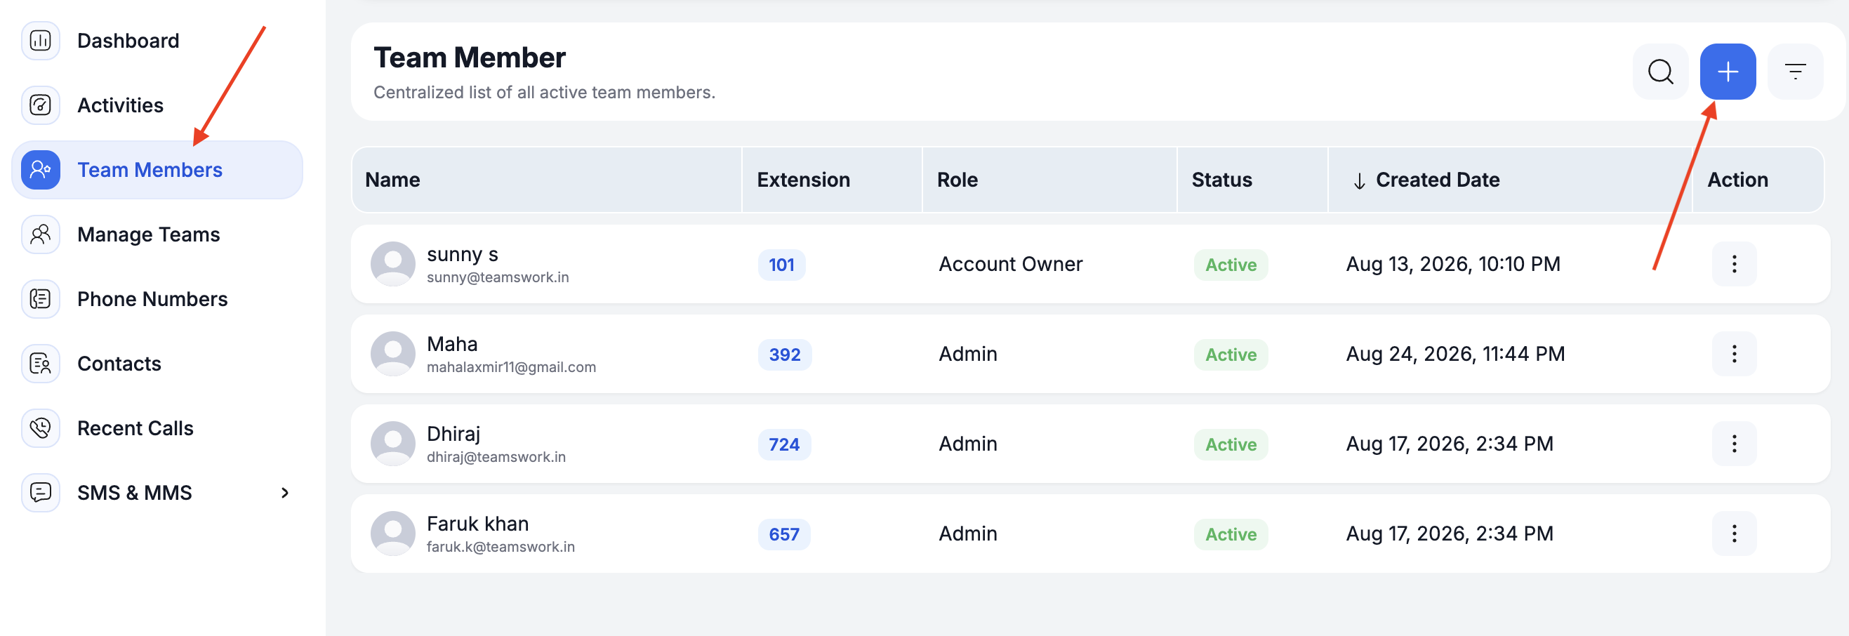Open the search icon in Team Member header
The width and height of the screenshot is (1849, 636).
1660,72
